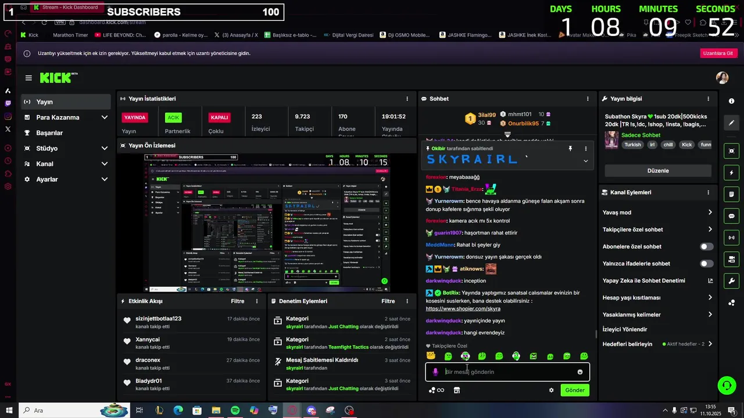
Task: Click the Sadece Sohbet category name
Action: coord(641,135)
